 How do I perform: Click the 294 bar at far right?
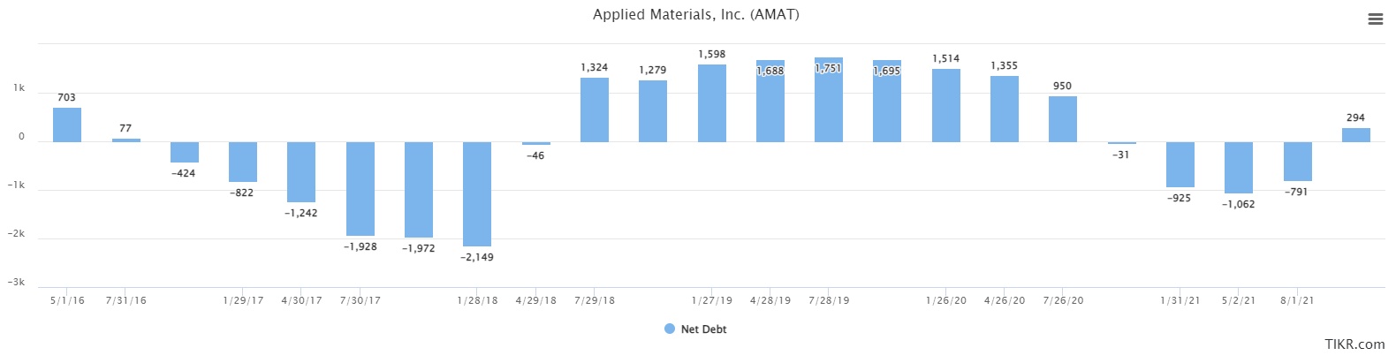coord(1356,135)
